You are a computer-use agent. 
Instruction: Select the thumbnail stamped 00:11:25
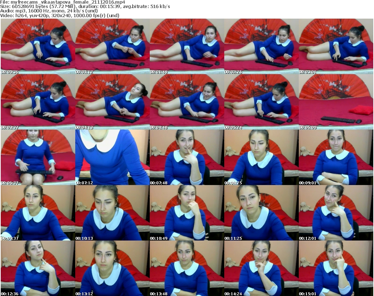pos(262,213)
